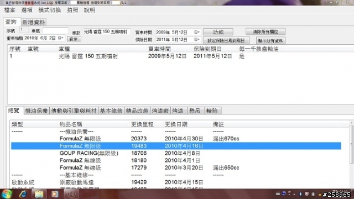Select the 機油保養 tab
The image size is (354, 199).
click(x=37, y=111)
